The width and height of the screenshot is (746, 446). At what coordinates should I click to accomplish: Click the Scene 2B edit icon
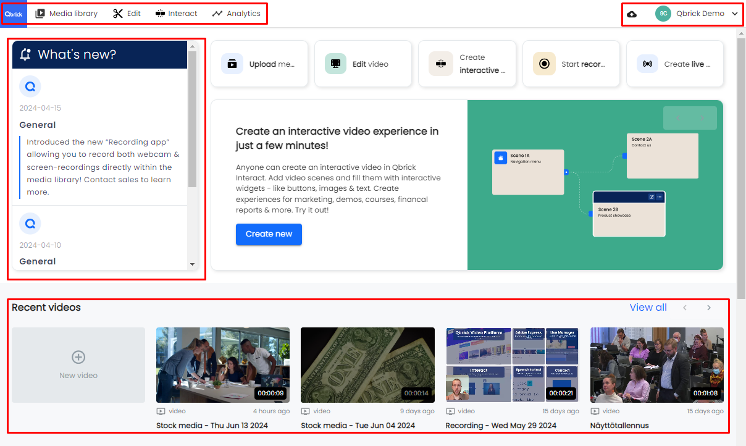651,197
